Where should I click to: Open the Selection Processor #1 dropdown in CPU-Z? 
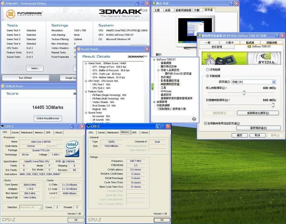41,207
